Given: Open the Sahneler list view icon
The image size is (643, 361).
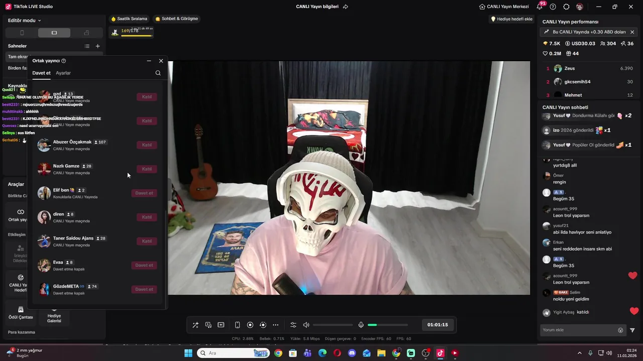Looking at the screenshot, I should [87, 46].
